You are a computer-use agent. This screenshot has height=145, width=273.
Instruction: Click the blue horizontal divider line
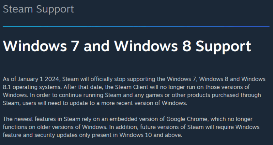pyautogui.click(x=136, y=26)
